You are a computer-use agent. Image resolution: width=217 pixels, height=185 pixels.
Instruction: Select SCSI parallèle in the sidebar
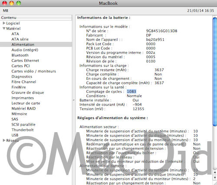pos(23,125)
